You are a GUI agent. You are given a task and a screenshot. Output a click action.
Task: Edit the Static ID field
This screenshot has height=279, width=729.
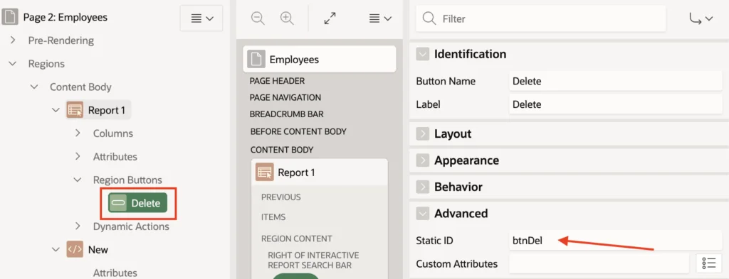click(616, 241)
